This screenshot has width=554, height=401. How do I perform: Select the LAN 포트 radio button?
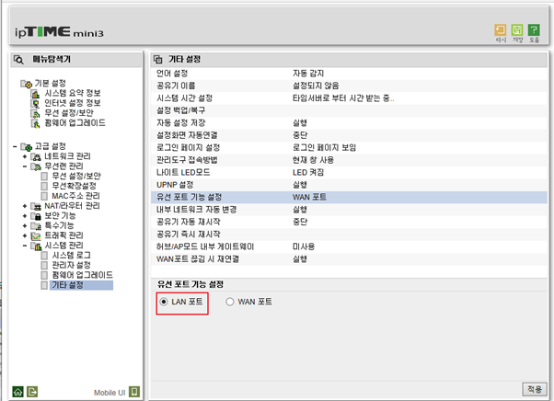click(x=164, y=302)
